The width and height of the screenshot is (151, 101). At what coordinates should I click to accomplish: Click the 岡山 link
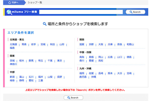point(101,57)
